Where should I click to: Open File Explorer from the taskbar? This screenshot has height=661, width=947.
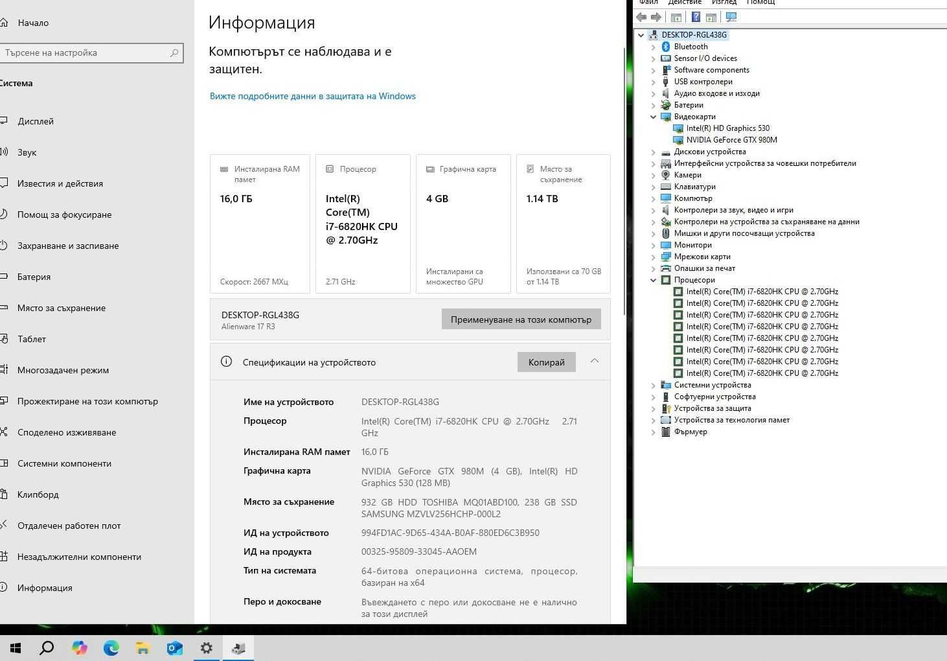(x=143, y=647)
